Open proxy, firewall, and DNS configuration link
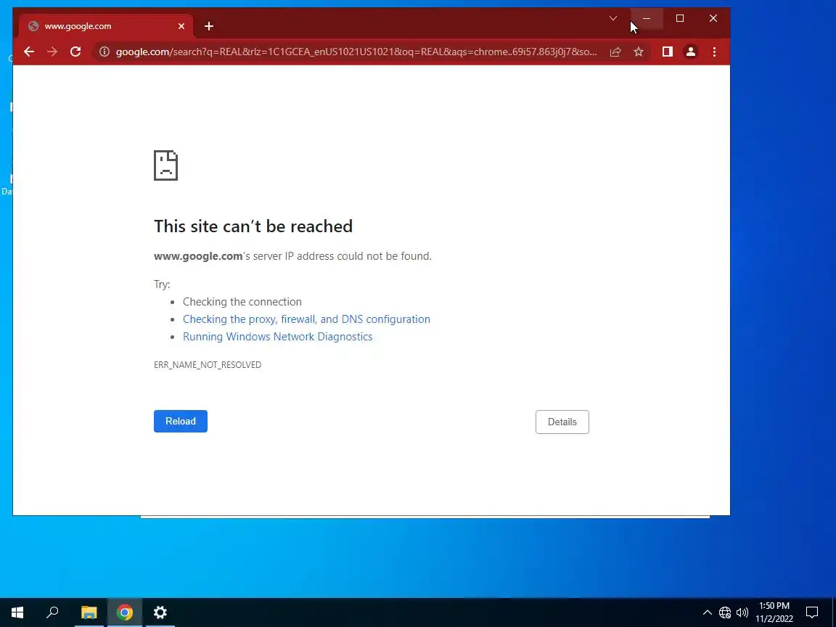This screenshot has height=627, width=836. pos(306,319)
